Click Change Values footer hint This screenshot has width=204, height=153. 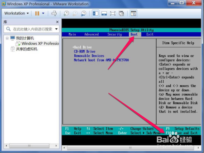click(x=142, y=129)
